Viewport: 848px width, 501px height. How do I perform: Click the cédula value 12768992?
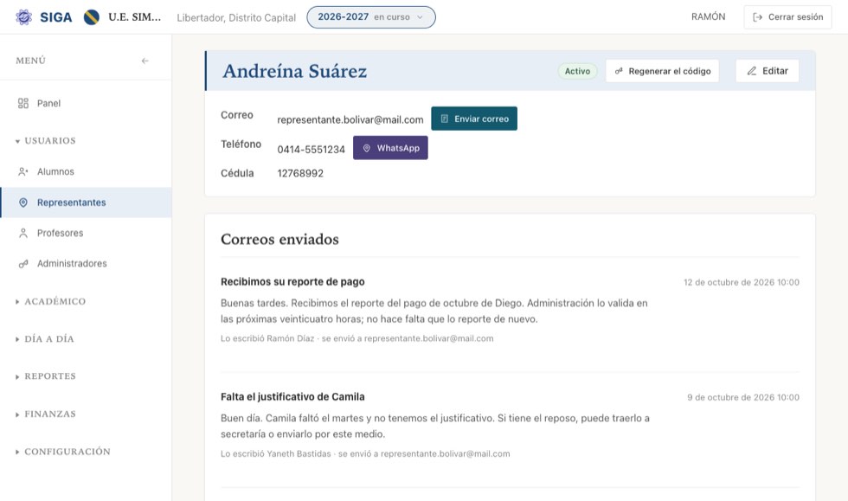tap(300, 173)
